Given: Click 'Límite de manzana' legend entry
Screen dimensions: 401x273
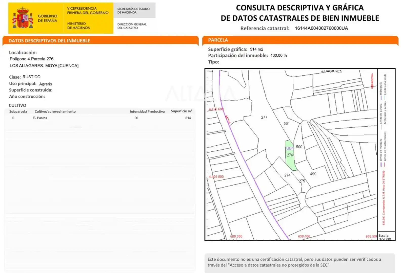Looking at the screenshot, I should click(381, 152).
